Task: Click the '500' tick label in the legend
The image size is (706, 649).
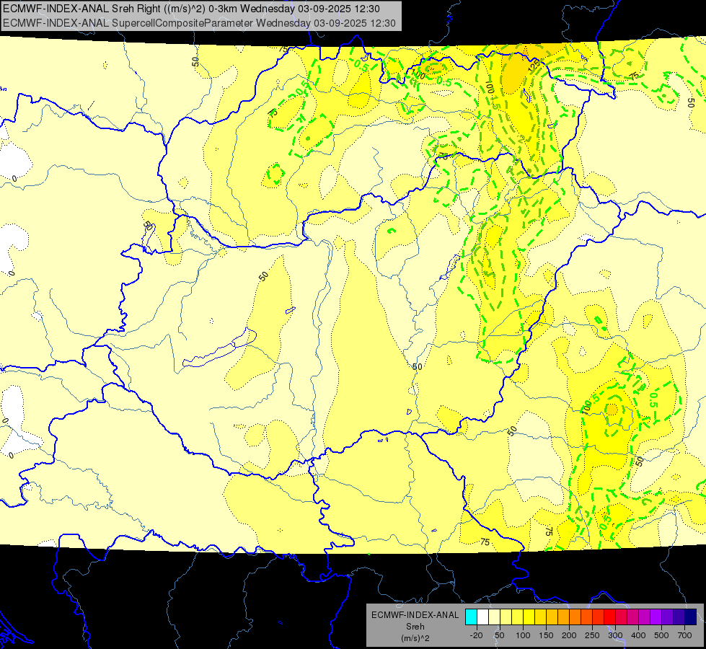Action: pos(661,635)
